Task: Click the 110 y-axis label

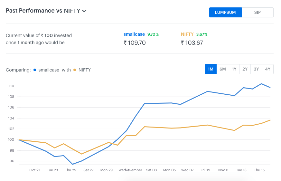Action: coord(12,86)
